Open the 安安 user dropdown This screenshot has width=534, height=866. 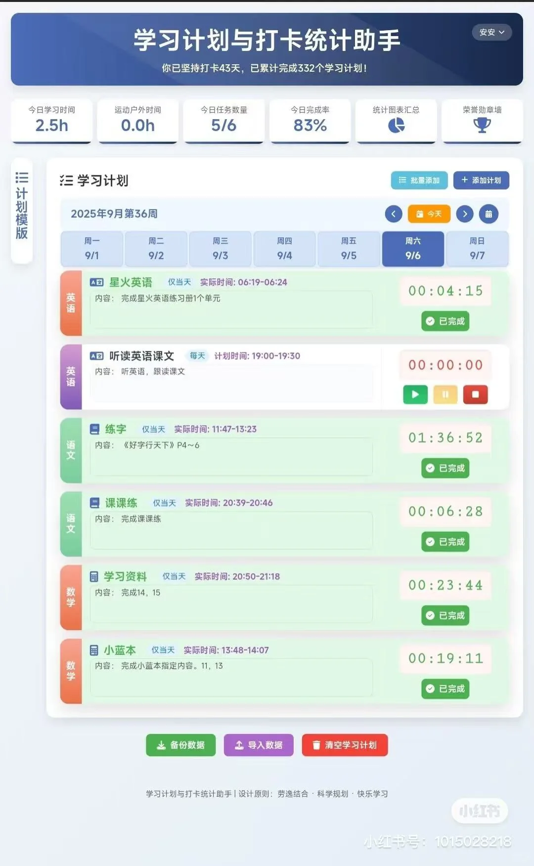[491, 32]
